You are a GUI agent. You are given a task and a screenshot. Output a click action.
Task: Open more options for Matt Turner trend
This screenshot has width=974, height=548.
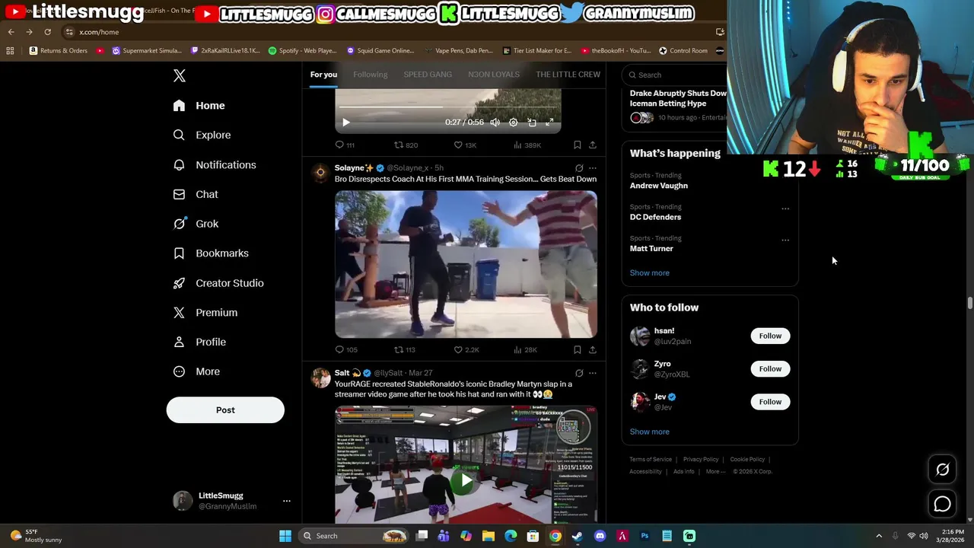pyautogui.click(x=785, y=240)
